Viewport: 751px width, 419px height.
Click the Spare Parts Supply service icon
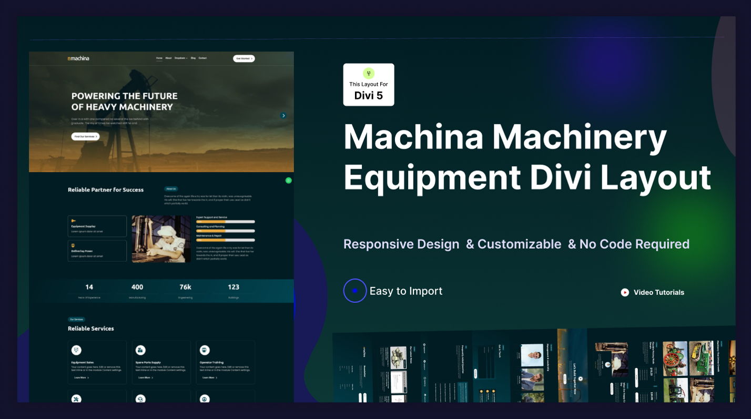pyautogui.click(x=140, y=350)
